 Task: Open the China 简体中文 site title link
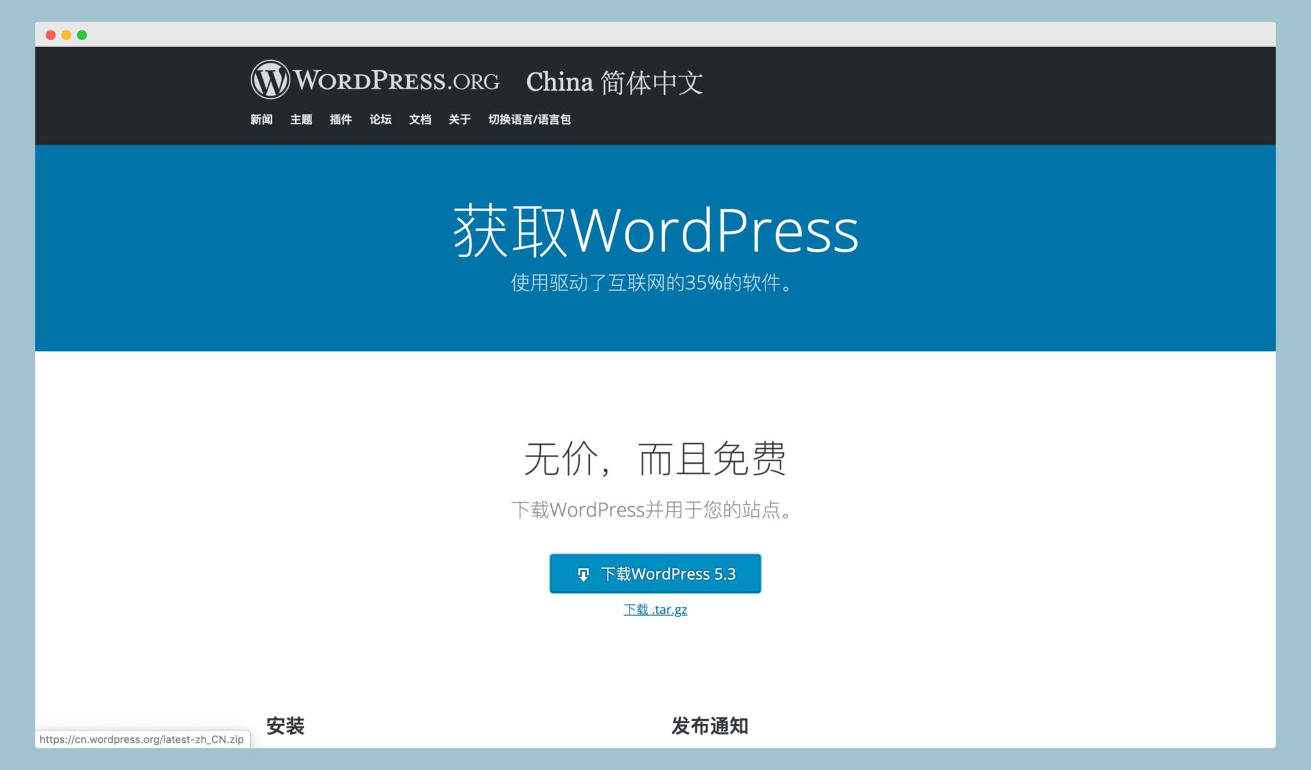pyautogui.click(x=614, y=83)
